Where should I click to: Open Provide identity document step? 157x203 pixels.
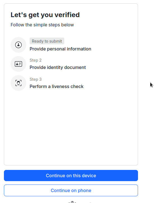click(x=58, y=68)
